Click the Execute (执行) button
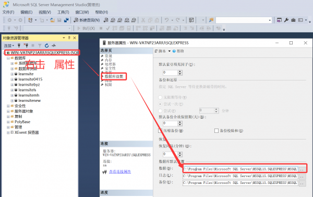Image resolution: width=313 pixels, height=197 pixels. (x=86, y=28)
